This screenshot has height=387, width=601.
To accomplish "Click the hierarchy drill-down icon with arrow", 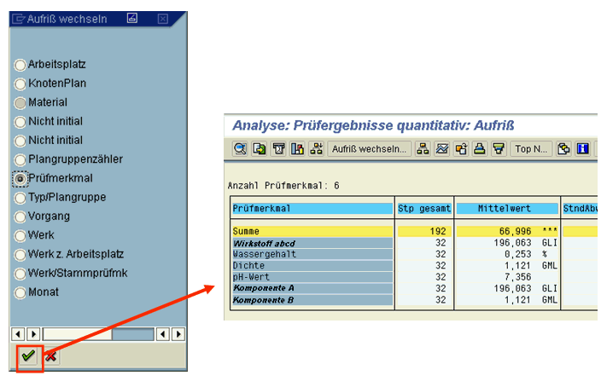I will [317, 149].
